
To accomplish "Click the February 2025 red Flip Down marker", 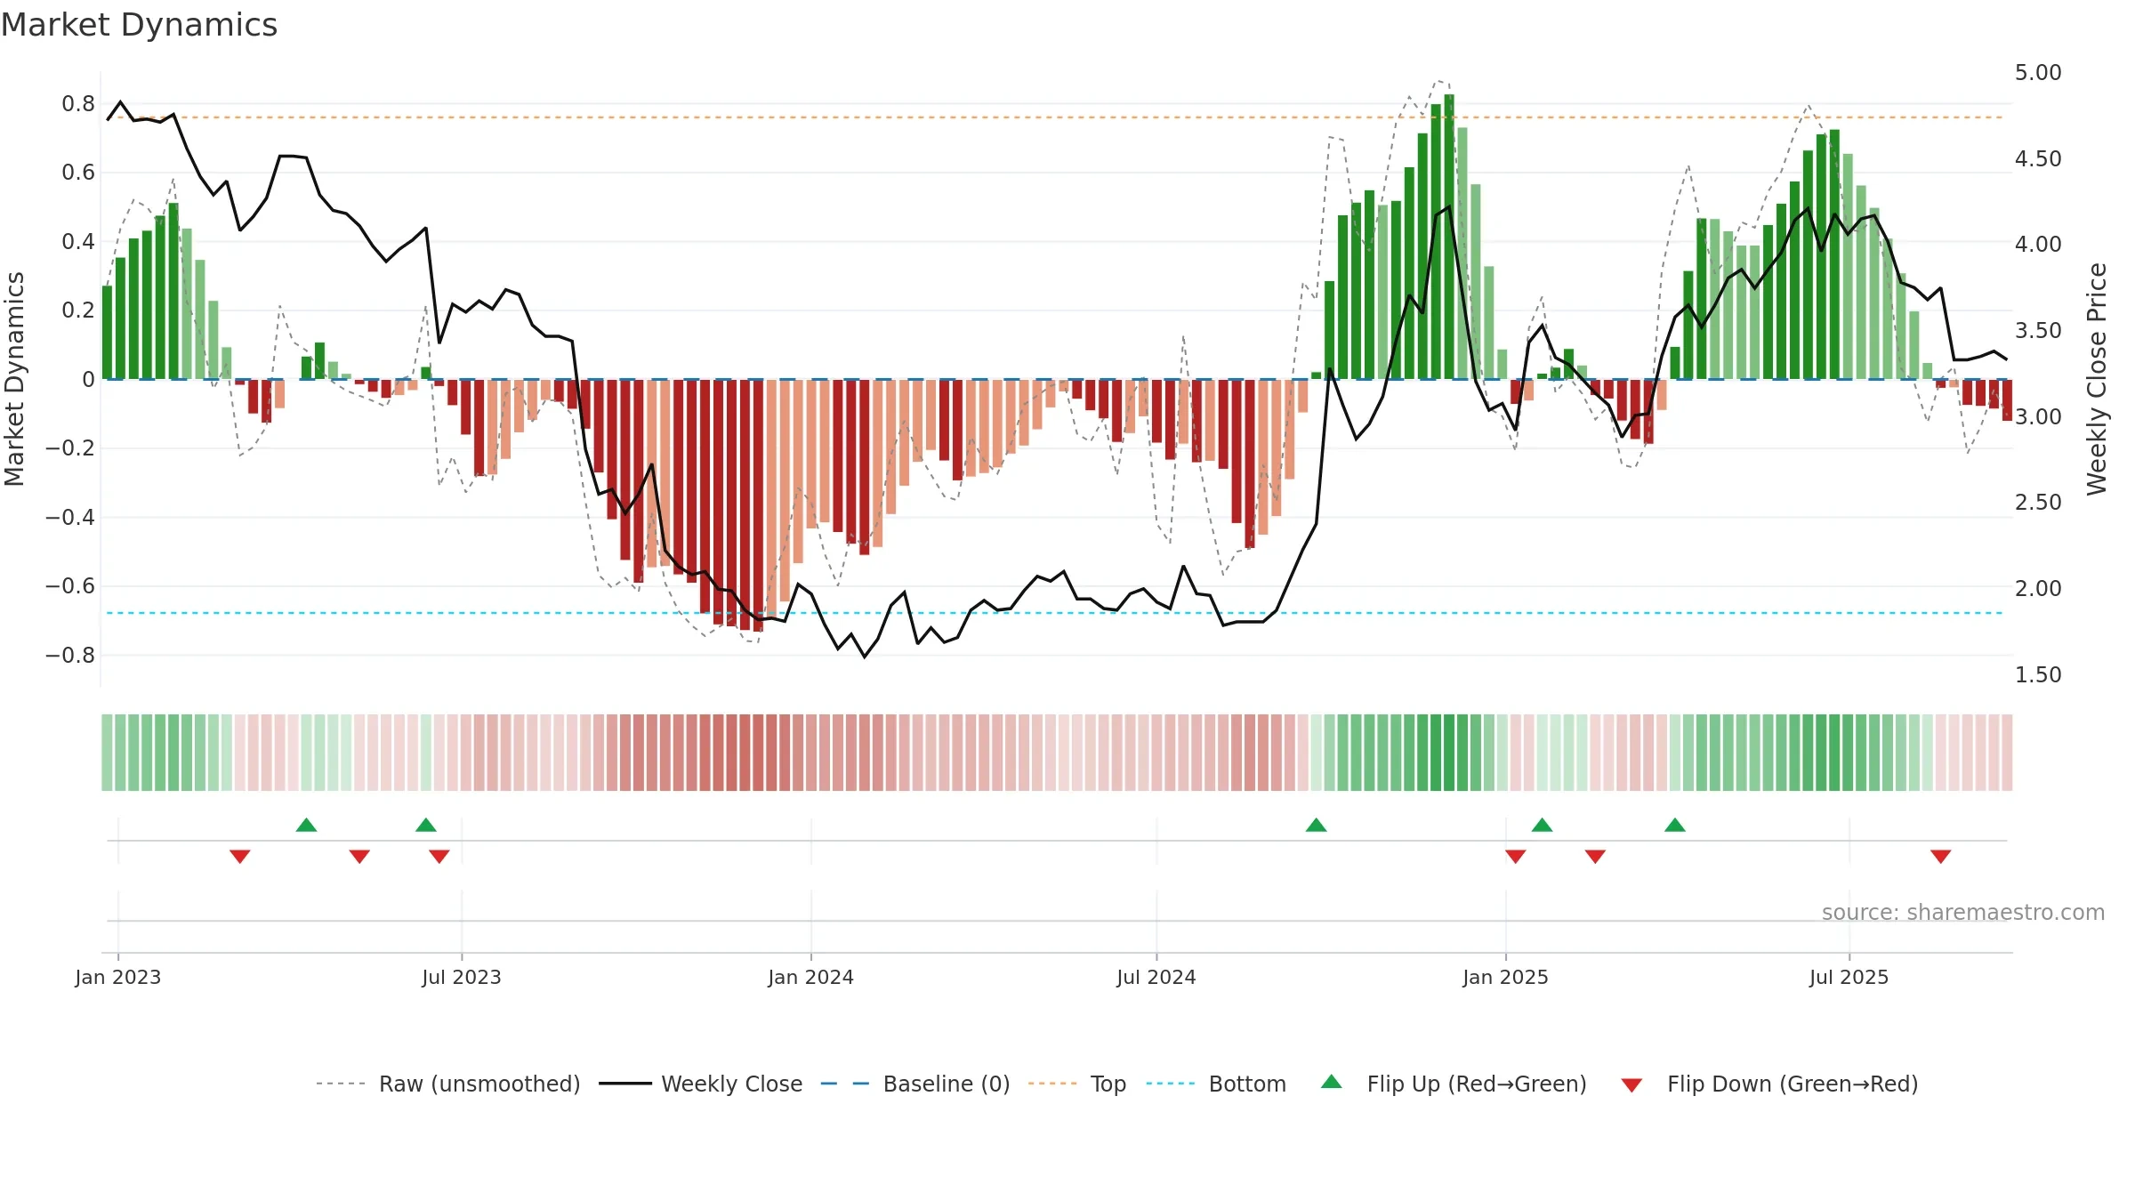I will click(1595, 857).
